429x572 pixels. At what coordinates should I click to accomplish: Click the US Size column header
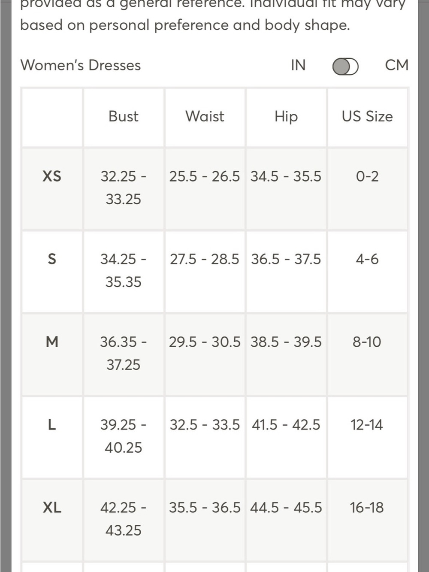(x=367, y=116)
